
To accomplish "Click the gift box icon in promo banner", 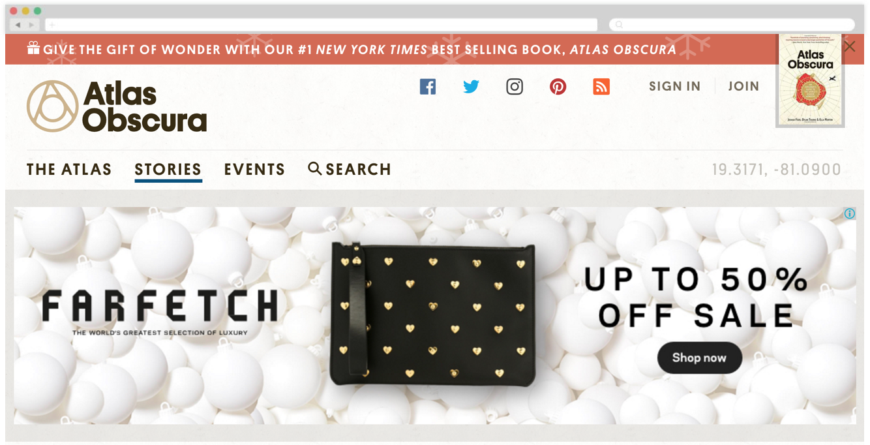I will click(x=33, y=48).
